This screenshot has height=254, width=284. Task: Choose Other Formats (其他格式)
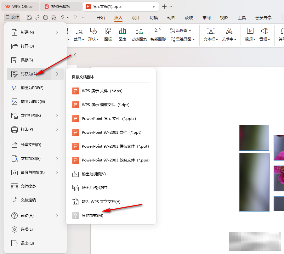tap(111, 215)
